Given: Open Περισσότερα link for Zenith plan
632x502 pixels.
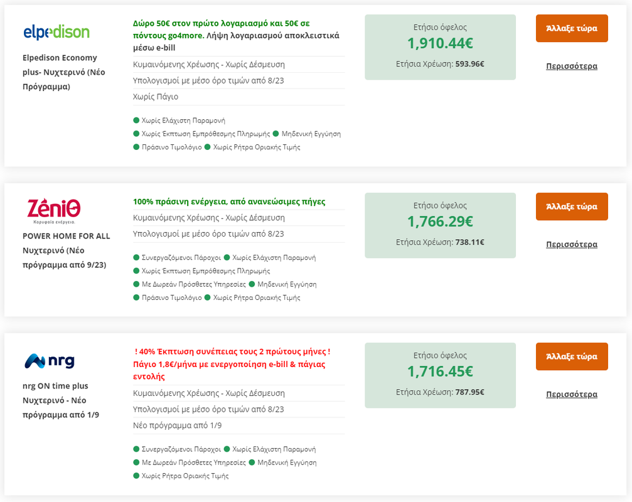Looking at the screenshot, I should pos(572,244).
